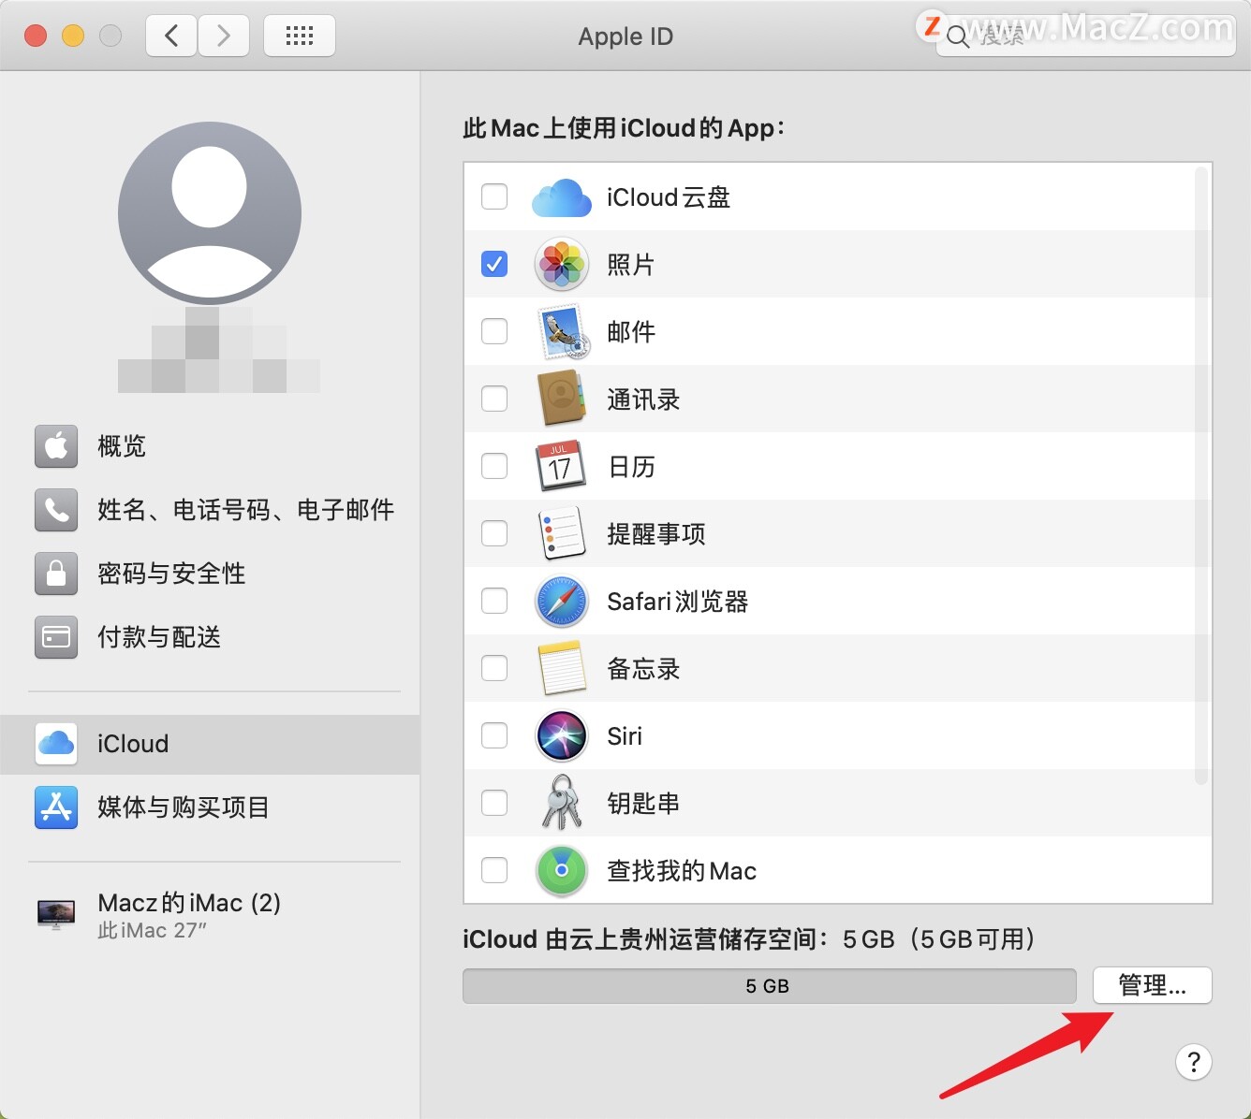Image resolution: width=1251 pixels, height=1119 pixels.
Task: Open 付款与配送 section
Action: pos(210,637)
